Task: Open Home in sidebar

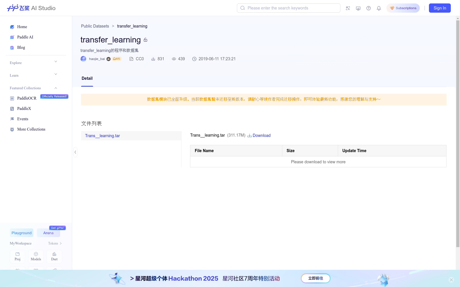Action: [22, 27]
